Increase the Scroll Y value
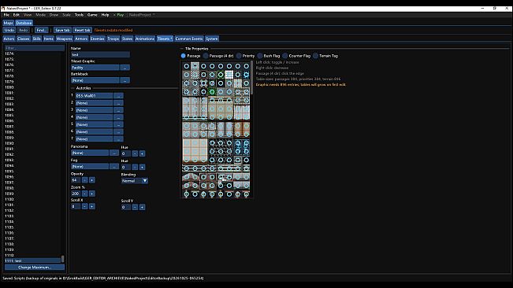Screen dimensions: 513x288 point(142,207)
